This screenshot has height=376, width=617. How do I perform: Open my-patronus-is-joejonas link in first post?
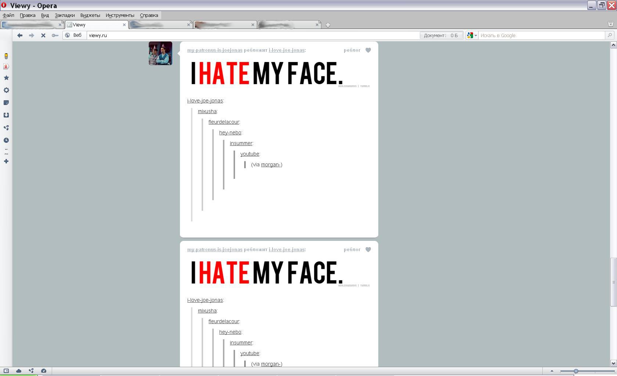click(215, 50)
